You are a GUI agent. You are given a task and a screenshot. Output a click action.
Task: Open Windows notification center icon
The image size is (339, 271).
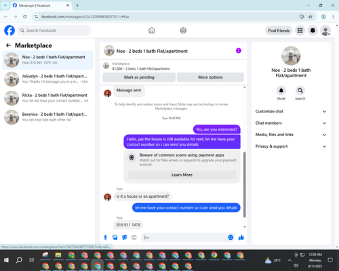(330, 260)
